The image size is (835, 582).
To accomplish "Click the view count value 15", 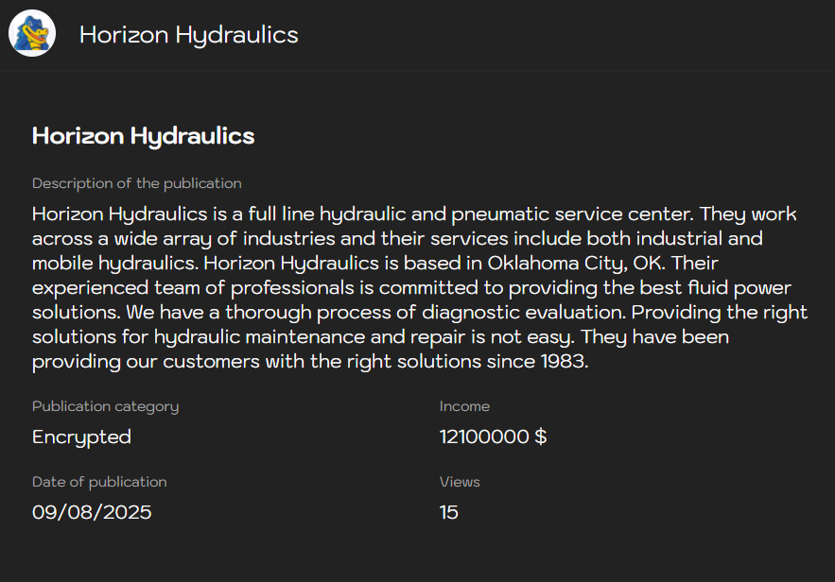I will [x=449, y=513].
